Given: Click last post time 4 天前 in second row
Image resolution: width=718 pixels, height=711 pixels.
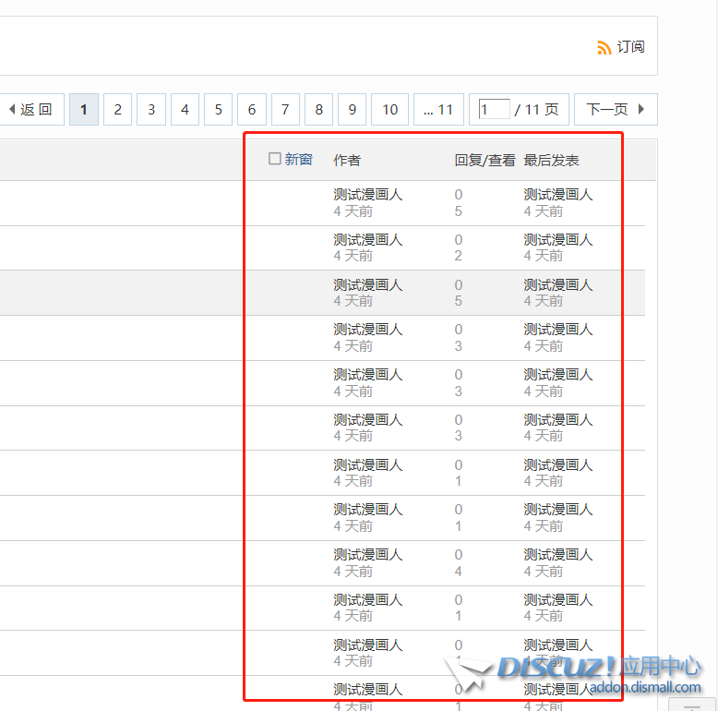Looking at the screenshot, I should pyautogui.click(x=544, y=256).
